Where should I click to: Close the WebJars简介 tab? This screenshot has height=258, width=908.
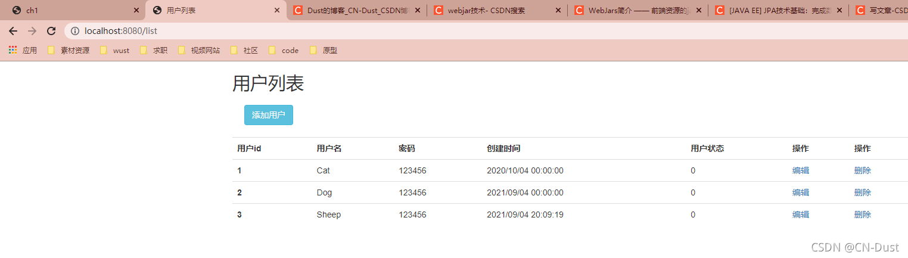(x=699, y=11)
